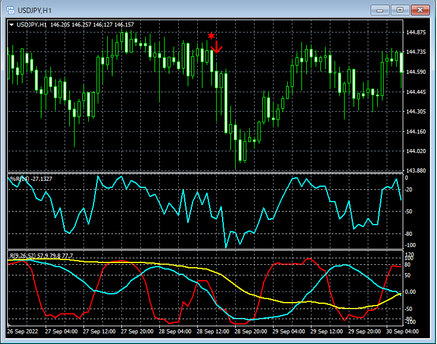Click the red asterisk marker above the arrow
437x344 pixels.
click(211, 36)
